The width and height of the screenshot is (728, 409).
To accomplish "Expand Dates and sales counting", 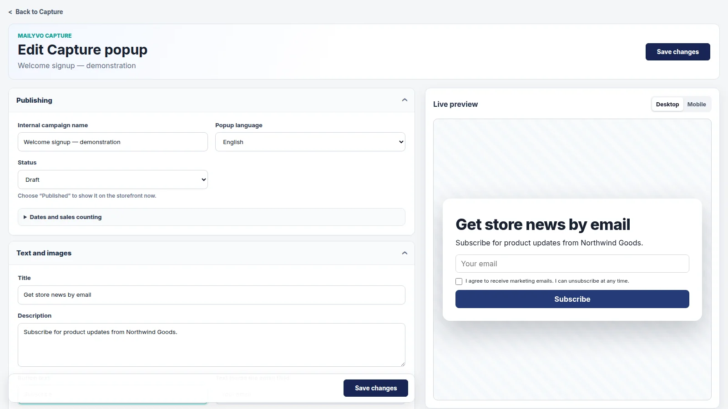I will (212, 217).
